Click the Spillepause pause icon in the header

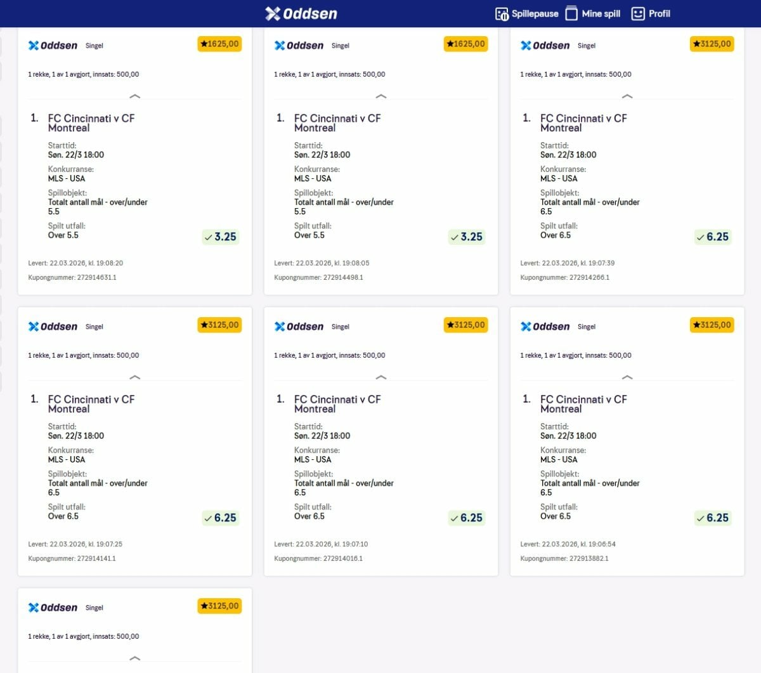click(502, 13)
